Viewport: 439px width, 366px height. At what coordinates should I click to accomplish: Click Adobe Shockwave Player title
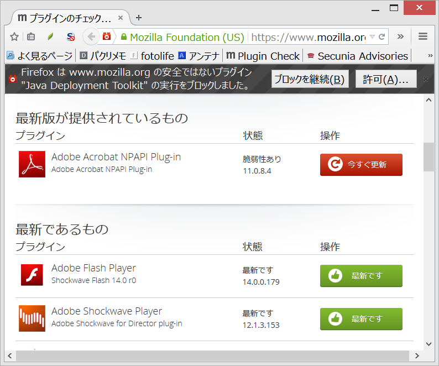point(107,311)
